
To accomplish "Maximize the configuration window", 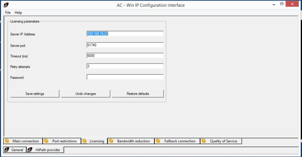I will click(x=282, y=4).
